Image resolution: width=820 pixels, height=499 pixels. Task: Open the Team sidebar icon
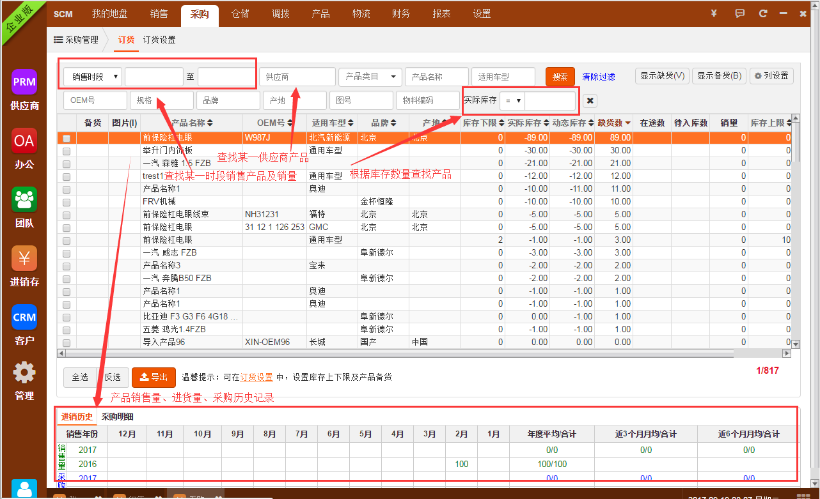point(24,199)
